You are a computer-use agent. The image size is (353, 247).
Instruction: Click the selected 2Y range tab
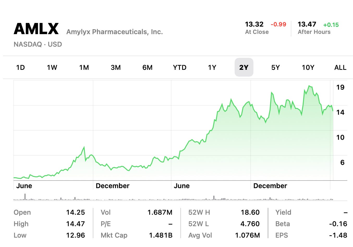click(244, 67)
